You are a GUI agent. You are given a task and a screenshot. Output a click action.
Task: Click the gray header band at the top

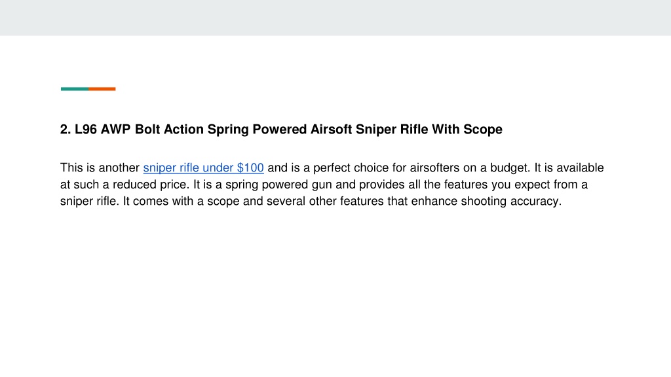coord(335,18)
